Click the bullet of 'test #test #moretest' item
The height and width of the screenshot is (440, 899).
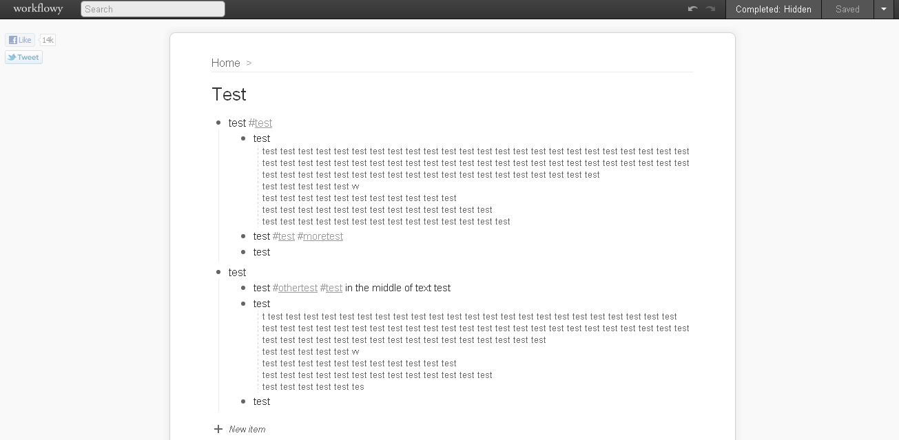(x=243, y=236)
